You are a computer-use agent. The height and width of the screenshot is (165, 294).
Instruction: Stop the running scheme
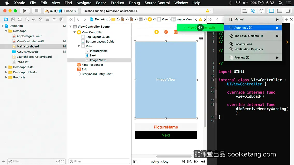click(36, 11)
